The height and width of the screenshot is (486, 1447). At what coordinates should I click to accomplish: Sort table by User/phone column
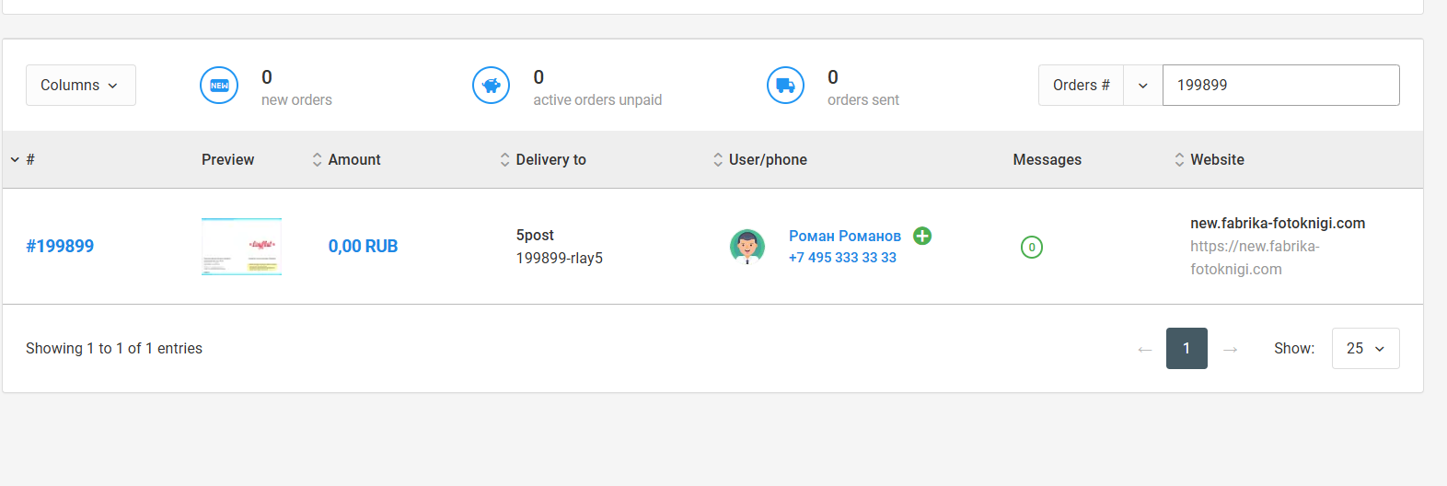tap(759, 159)
